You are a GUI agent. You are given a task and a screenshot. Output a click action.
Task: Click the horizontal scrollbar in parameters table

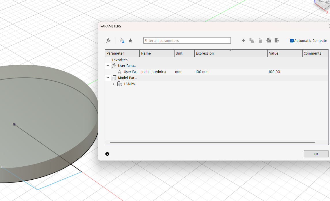[213, 143]
